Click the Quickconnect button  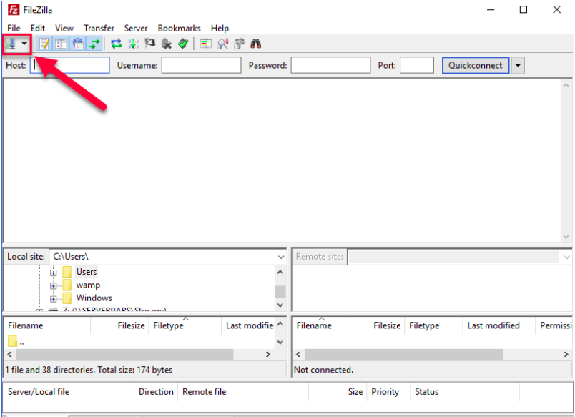tap(475, 66)
